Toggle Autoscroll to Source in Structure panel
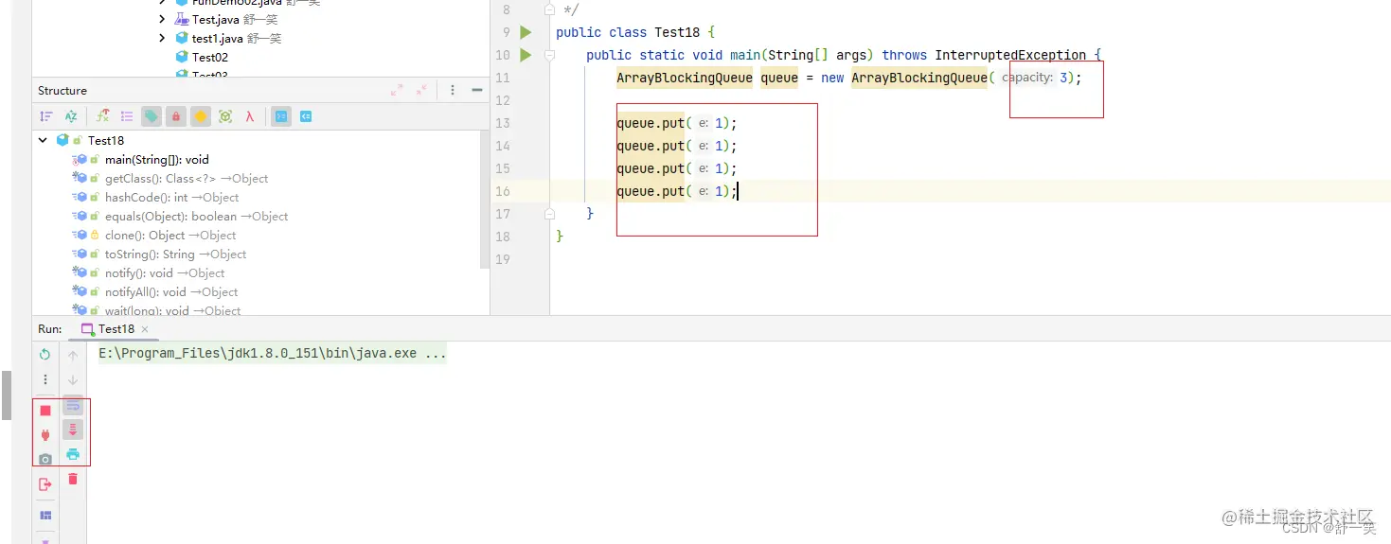Screen dimensions: 1391x544 (x=281, y=116)
